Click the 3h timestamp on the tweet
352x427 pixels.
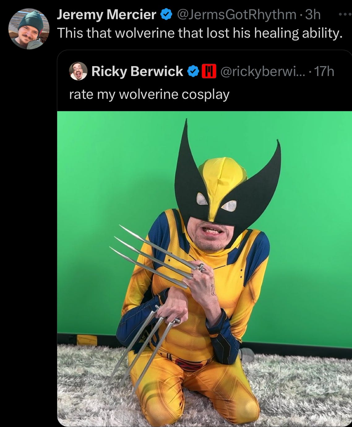click(x=313, y=15)
